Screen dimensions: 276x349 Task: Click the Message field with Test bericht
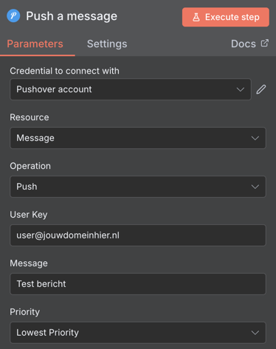pos(138,284)
